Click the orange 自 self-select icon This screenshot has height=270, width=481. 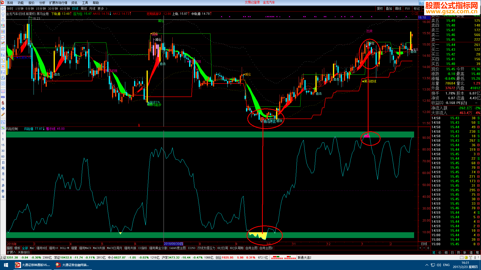pyautogui.click(x=3, y=66)
